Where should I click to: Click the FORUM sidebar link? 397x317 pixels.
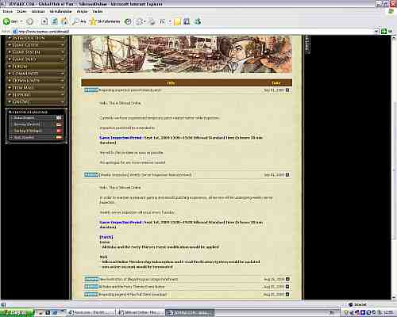[37, 67]
